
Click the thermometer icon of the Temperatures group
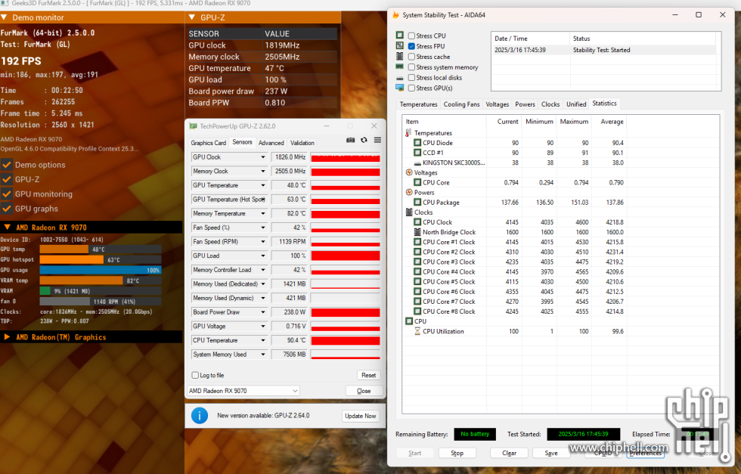pyautogui.click(x=408, y=133)
